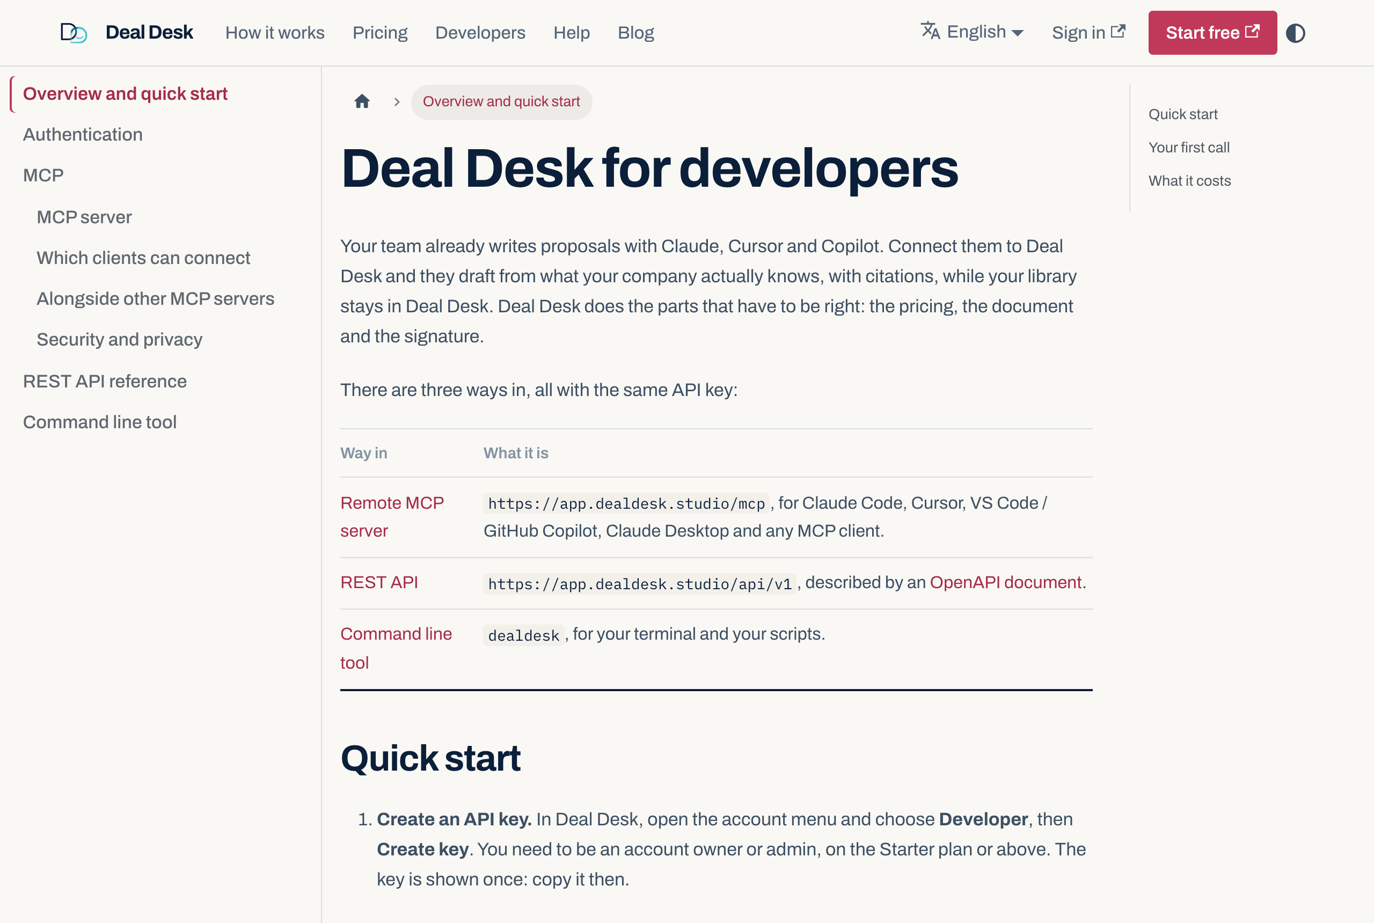1374x923 pixels.
Task: Click the dealdesk command code text
Action: [523, 636]
